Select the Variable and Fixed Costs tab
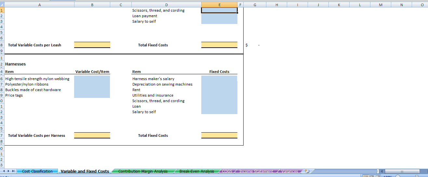The image size is (428, 177). coord(85,171)
